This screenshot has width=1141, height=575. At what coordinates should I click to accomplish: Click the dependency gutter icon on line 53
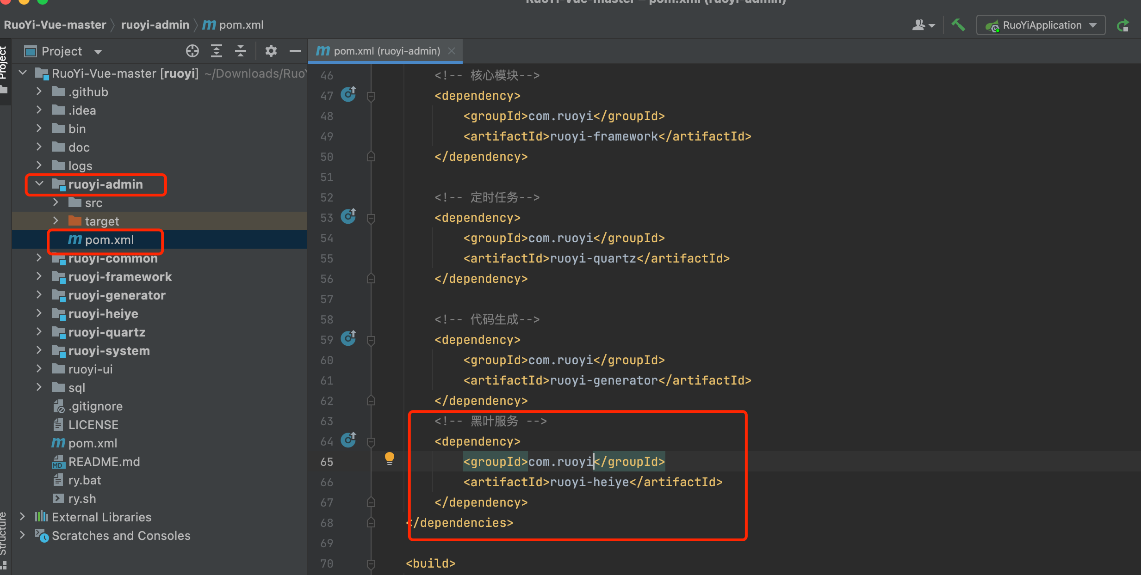pyautogui.click(x=349, y=216)
